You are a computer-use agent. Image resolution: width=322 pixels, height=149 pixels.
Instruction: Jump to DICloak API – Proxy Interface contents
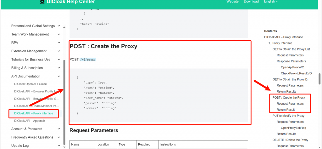click(284, 37)
